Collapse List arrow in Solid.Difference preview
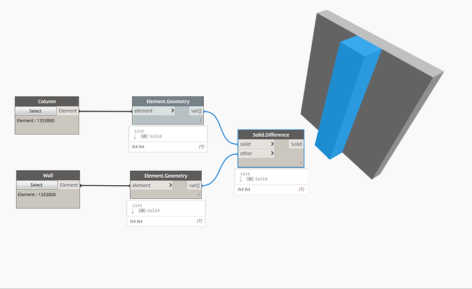Viewport: 472px width, 289px height. (x=241, y=179)
